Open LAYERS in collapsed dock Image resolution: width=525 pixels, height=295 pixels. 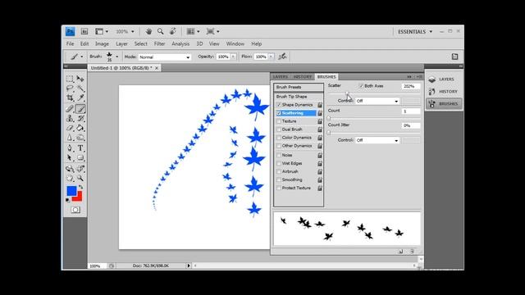point(444,79)
